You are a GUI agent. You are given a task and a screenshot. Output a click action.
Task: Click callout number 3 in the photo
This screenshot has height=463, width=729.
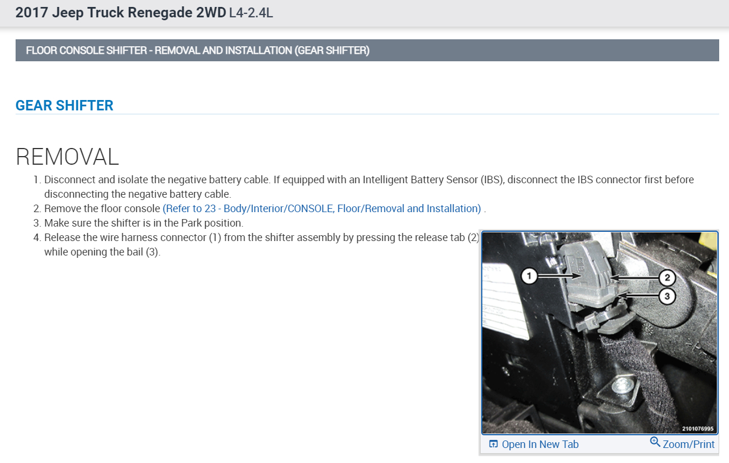click(x=667, y=297)
